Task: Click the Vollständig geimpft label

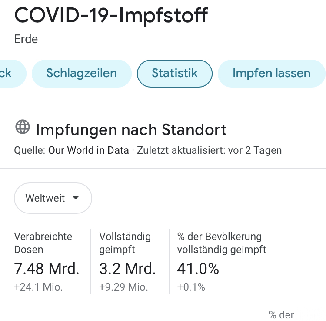Action: pyautogui.click(x=125, y=243)
